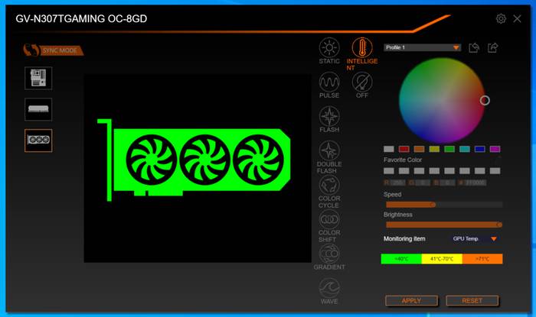Pick the magenta preset color swatch
Image resolution: width=536 pixels, height=317 pixels.
coord(495,149)
